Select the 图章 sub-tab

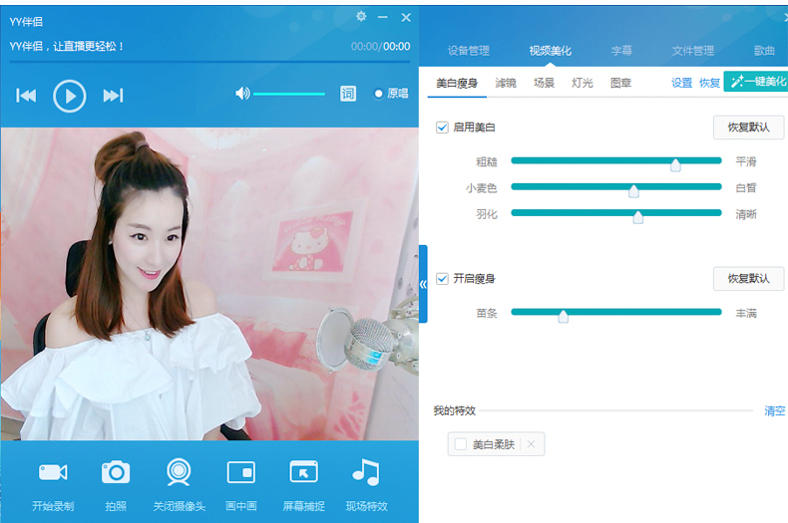[x=620, y=84]
